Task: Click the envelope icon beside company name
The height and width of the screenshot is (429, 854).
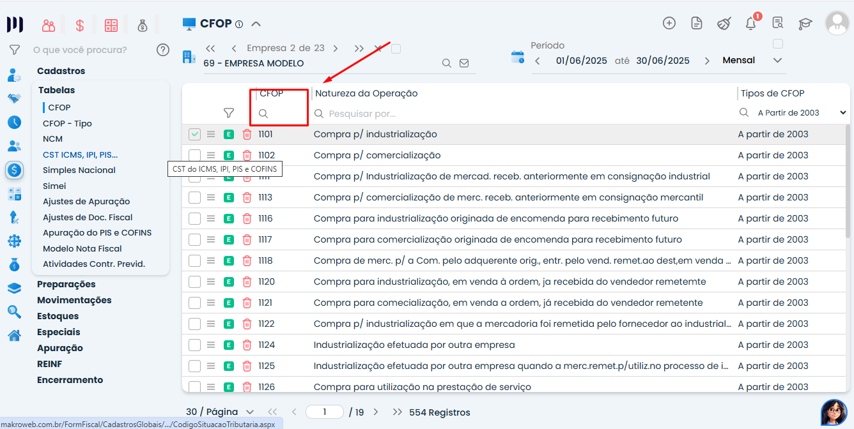Action: click(464, 63)
